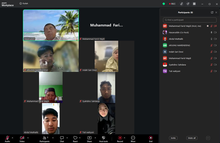Click the AM avatar of ARJUNG MARENDENG
This screenshot has width=220, height=143.
point(165,45)
